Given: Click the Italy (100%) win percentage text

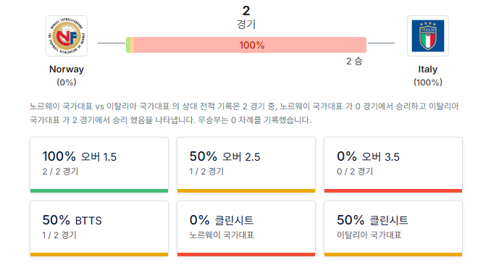Looking at the screenshot, I should (x=428, y=83).
